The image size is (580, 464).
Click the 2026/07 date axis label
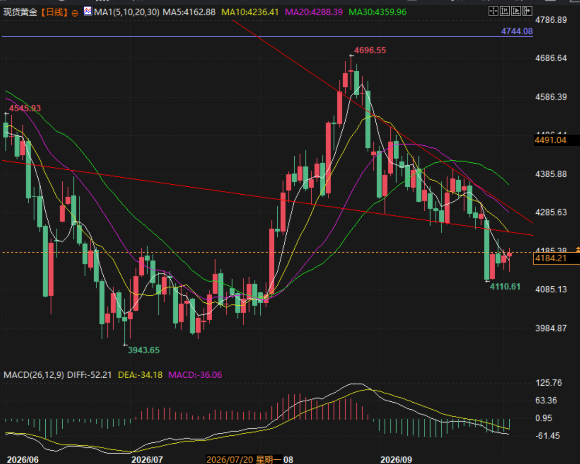(147, 459)
